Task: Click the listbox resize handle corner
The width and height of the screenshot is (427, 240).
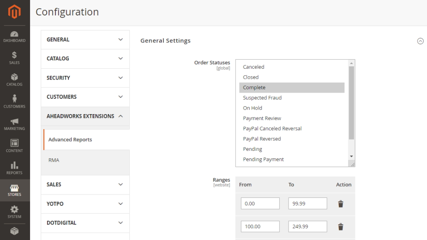Action: pos(352,164)
